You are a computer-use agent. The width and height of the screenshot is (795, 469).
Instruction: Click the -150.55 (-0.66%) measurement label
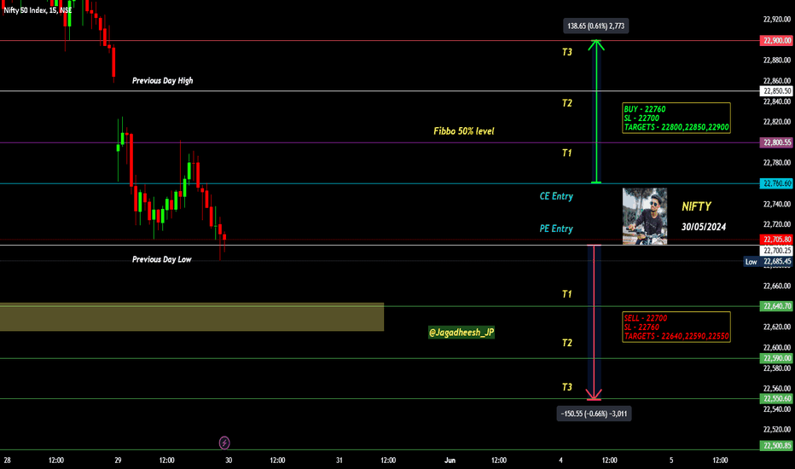point(594,414)
